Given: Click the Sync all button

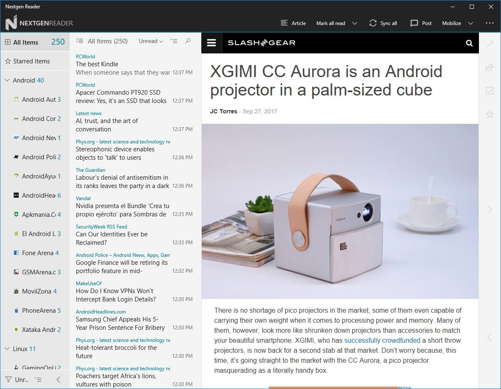Looking at the screenshot, I should [x=383, y=23].
